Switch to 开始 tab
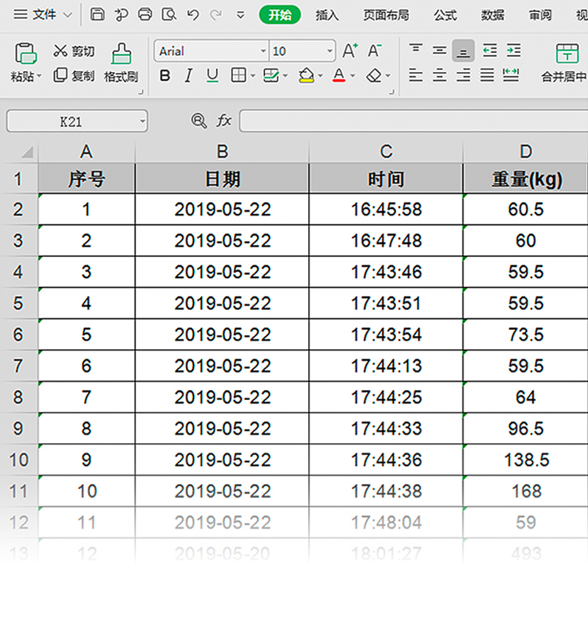 pos(280,15)
